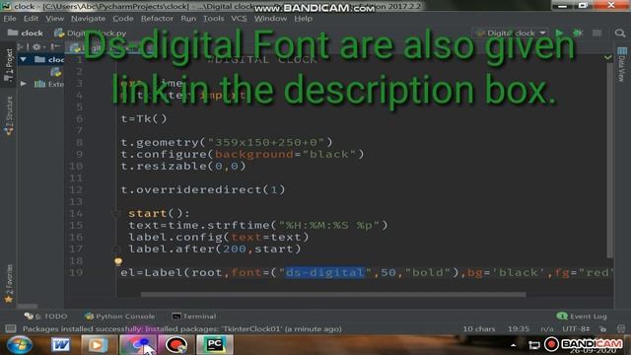The width and height of the screenshot is (631, 355).
Task: Open the Navigate menu
Action: click(88, 19)
